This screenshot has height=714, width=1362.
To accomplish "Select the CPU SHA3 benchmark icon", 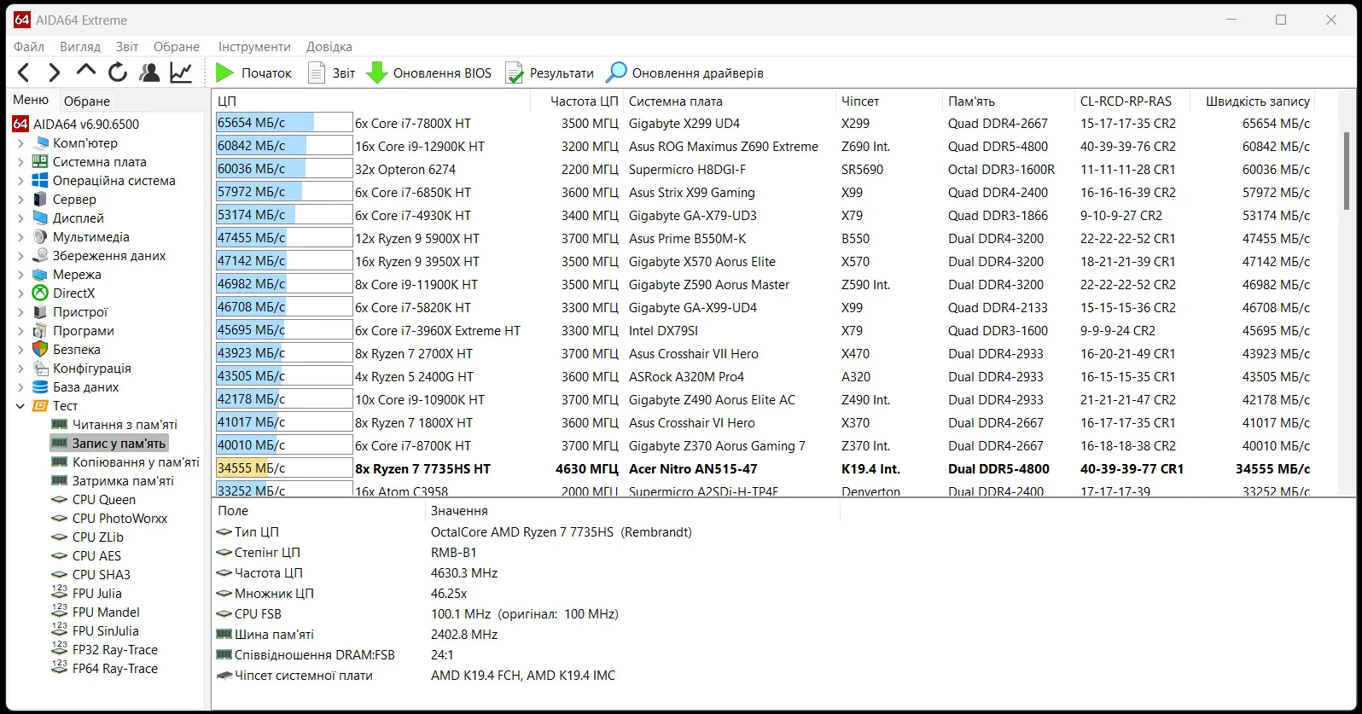I will 59,575.
